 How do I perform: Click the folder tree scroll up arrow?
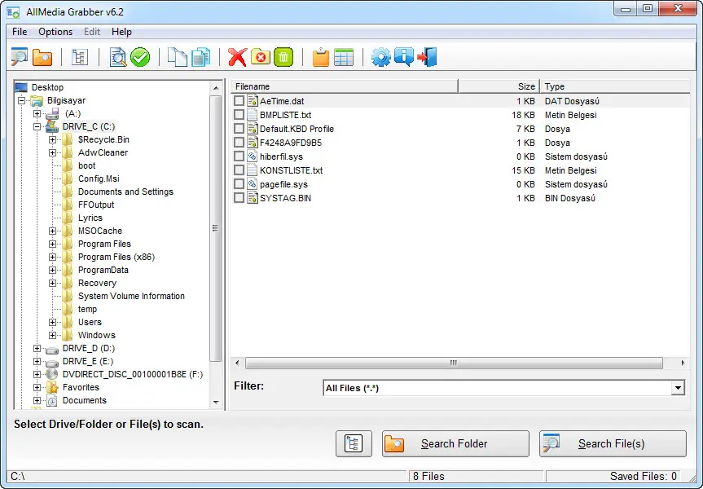[216, 88]
